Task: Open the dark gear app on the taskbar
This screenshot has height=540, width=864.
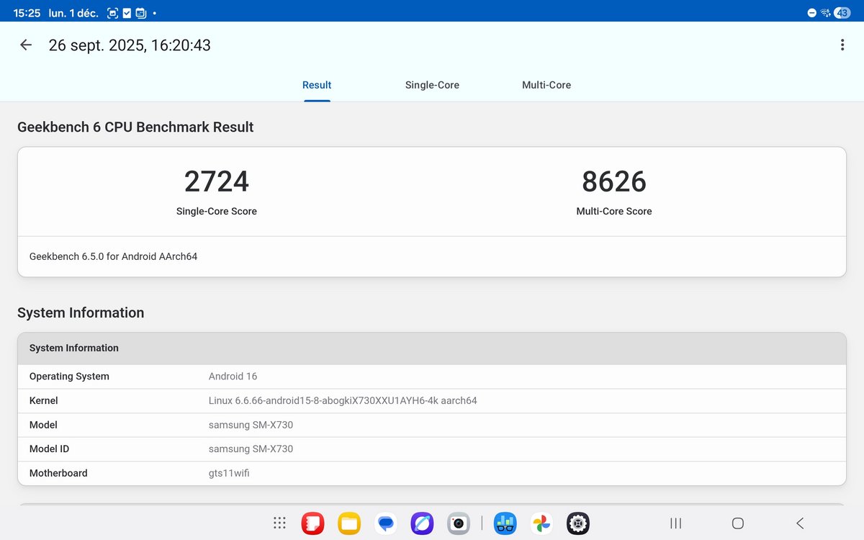Action: [577, 523]
